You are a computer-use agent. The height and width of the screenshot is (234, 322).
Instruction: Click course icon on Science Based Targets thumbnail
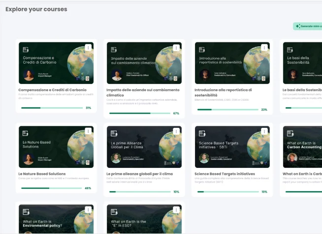(x=202, y=133)
